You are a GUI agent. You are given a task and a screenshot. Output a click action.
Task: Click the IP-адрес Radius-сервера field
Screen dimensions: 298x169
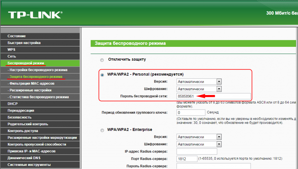tap(197, 152)
